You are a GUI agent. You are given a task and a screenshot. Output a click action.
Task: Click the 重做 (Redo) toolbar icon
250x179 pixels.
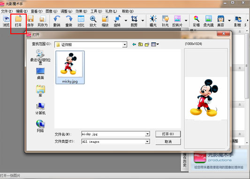[x=69, y=21]
